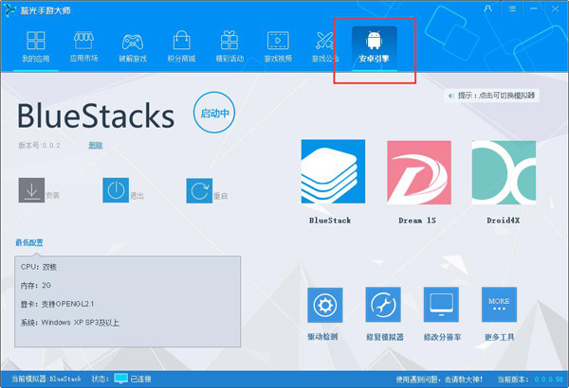Click the 靠谱手游大师 logo icon
569x388 pixels.
tap(9, 9)
